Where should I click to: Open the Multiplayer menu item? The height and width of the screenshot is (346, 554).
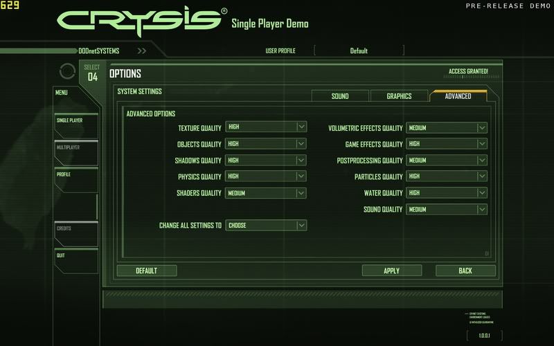pos(76,153)
